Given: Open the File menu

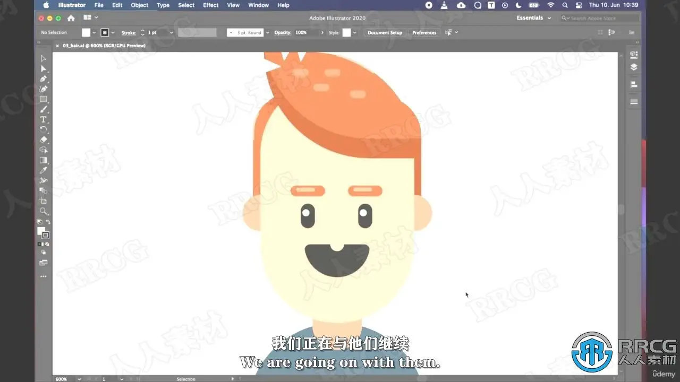Looking at the screenshot, I should click(99, 5).
